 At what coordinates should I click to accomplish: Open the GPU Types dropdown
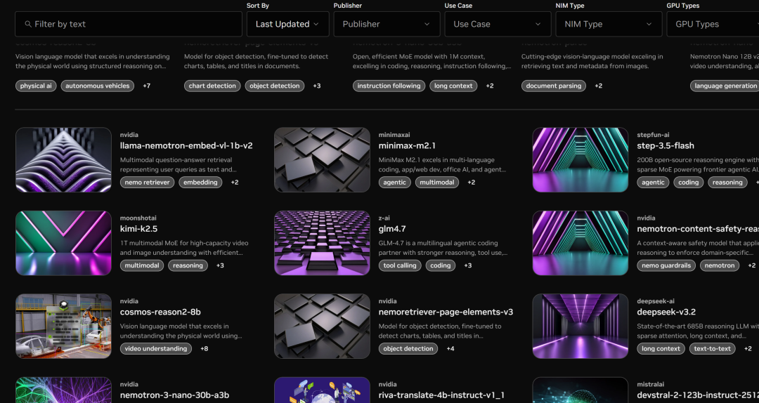coord(713,24)
